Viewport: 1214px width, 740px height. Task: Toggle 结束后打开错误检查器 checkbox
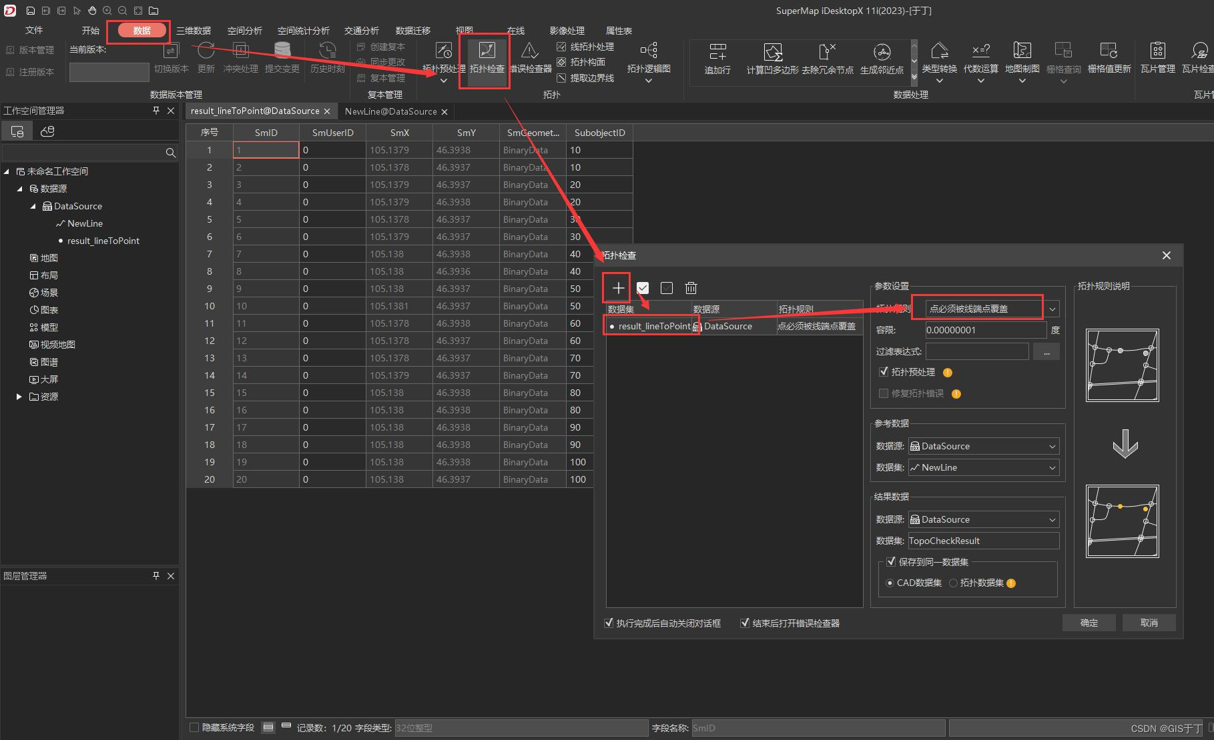point(745,623)
